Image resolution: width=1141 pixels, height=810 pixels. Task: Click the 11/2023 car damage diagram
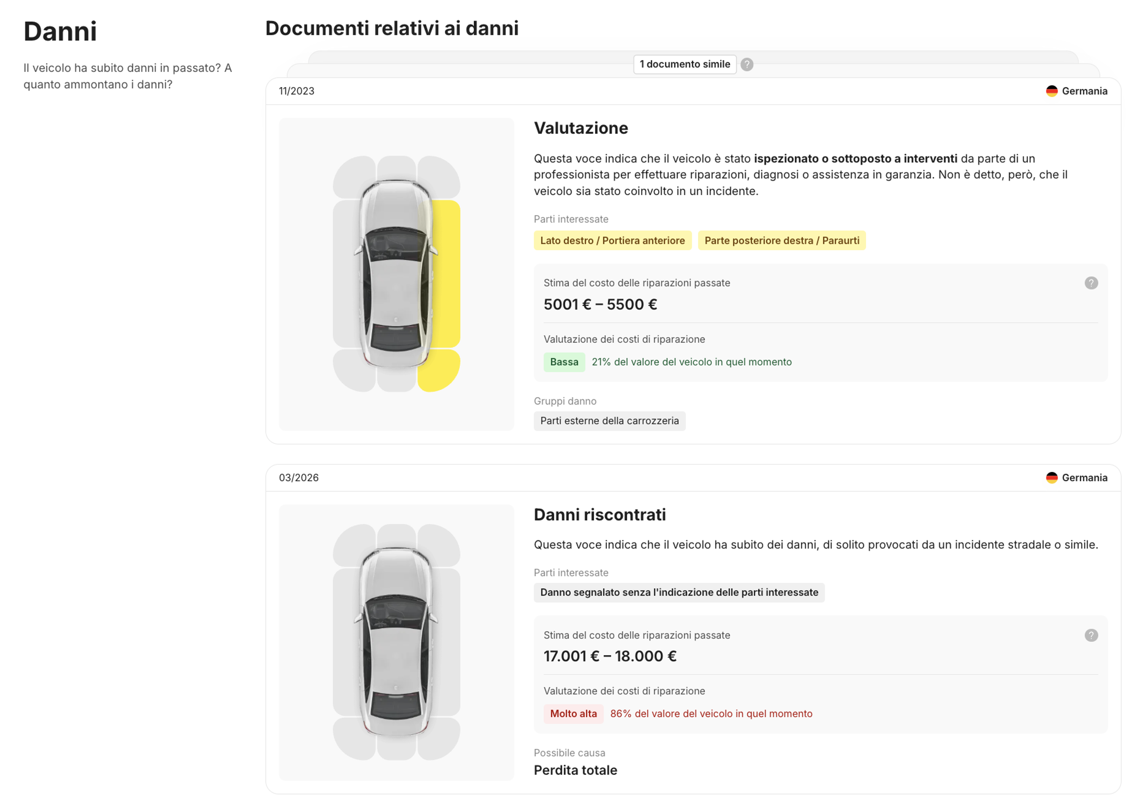[396, 274]
